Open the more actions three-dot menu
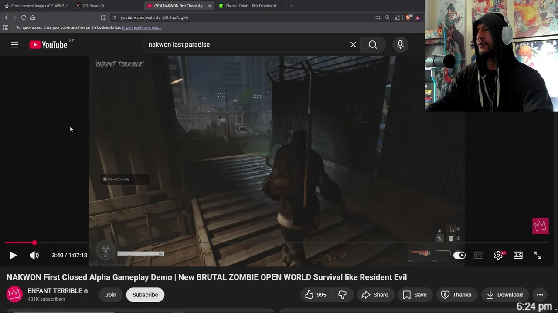The width and height of the screenshot is (558, 313). [540, 295]
